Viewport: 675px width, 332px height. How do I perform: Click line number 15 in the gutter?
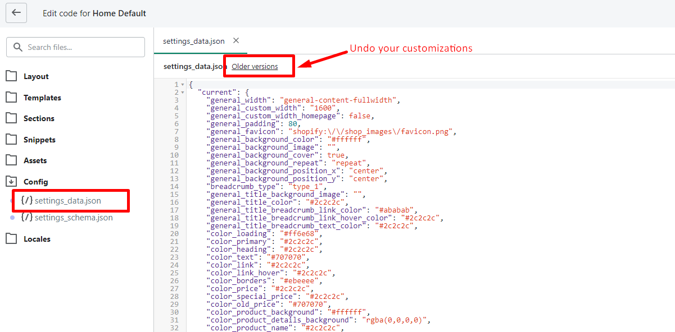(x=175, y=195)
